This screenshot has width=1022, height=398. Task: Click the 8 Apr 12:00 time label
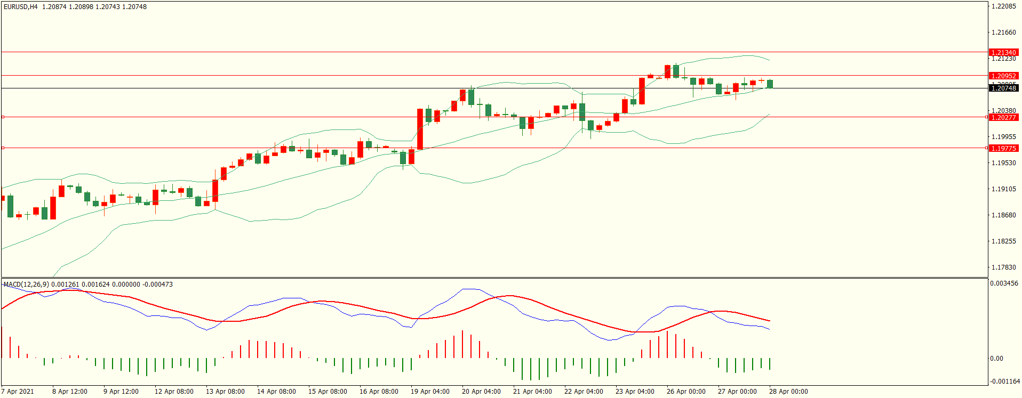pos(70,392)
